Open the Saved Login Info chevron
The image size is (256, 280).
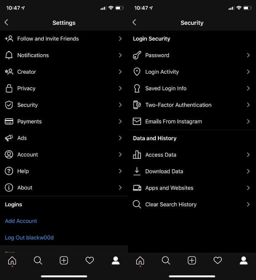(248, 88)
